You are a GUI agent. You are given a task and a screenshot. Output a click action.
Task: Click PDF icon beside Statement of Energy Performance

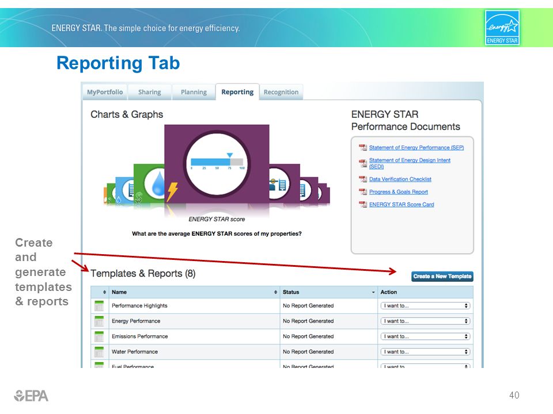(363, 148)
